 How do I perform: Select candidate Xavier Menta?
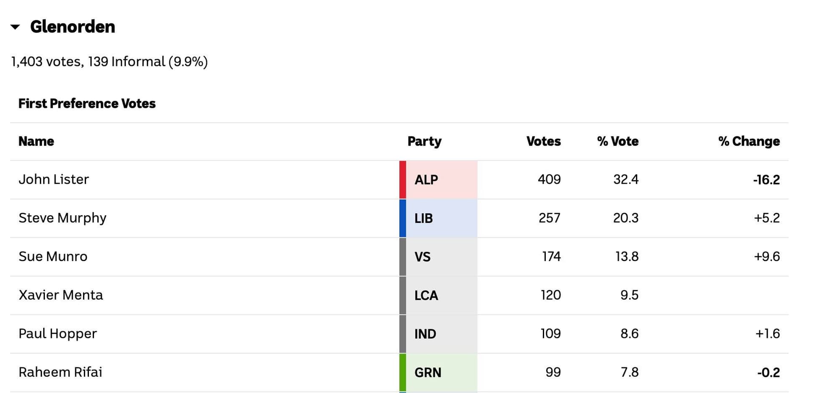[61, 295]
